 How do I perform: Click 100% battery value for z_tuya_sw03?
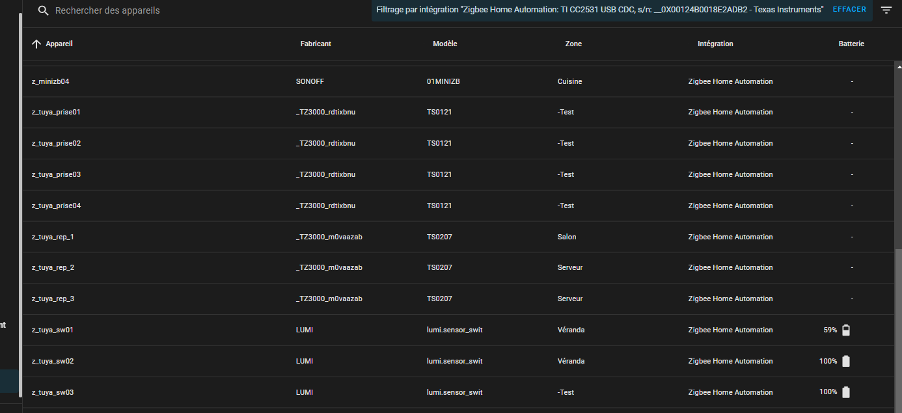tap(828, 392)
